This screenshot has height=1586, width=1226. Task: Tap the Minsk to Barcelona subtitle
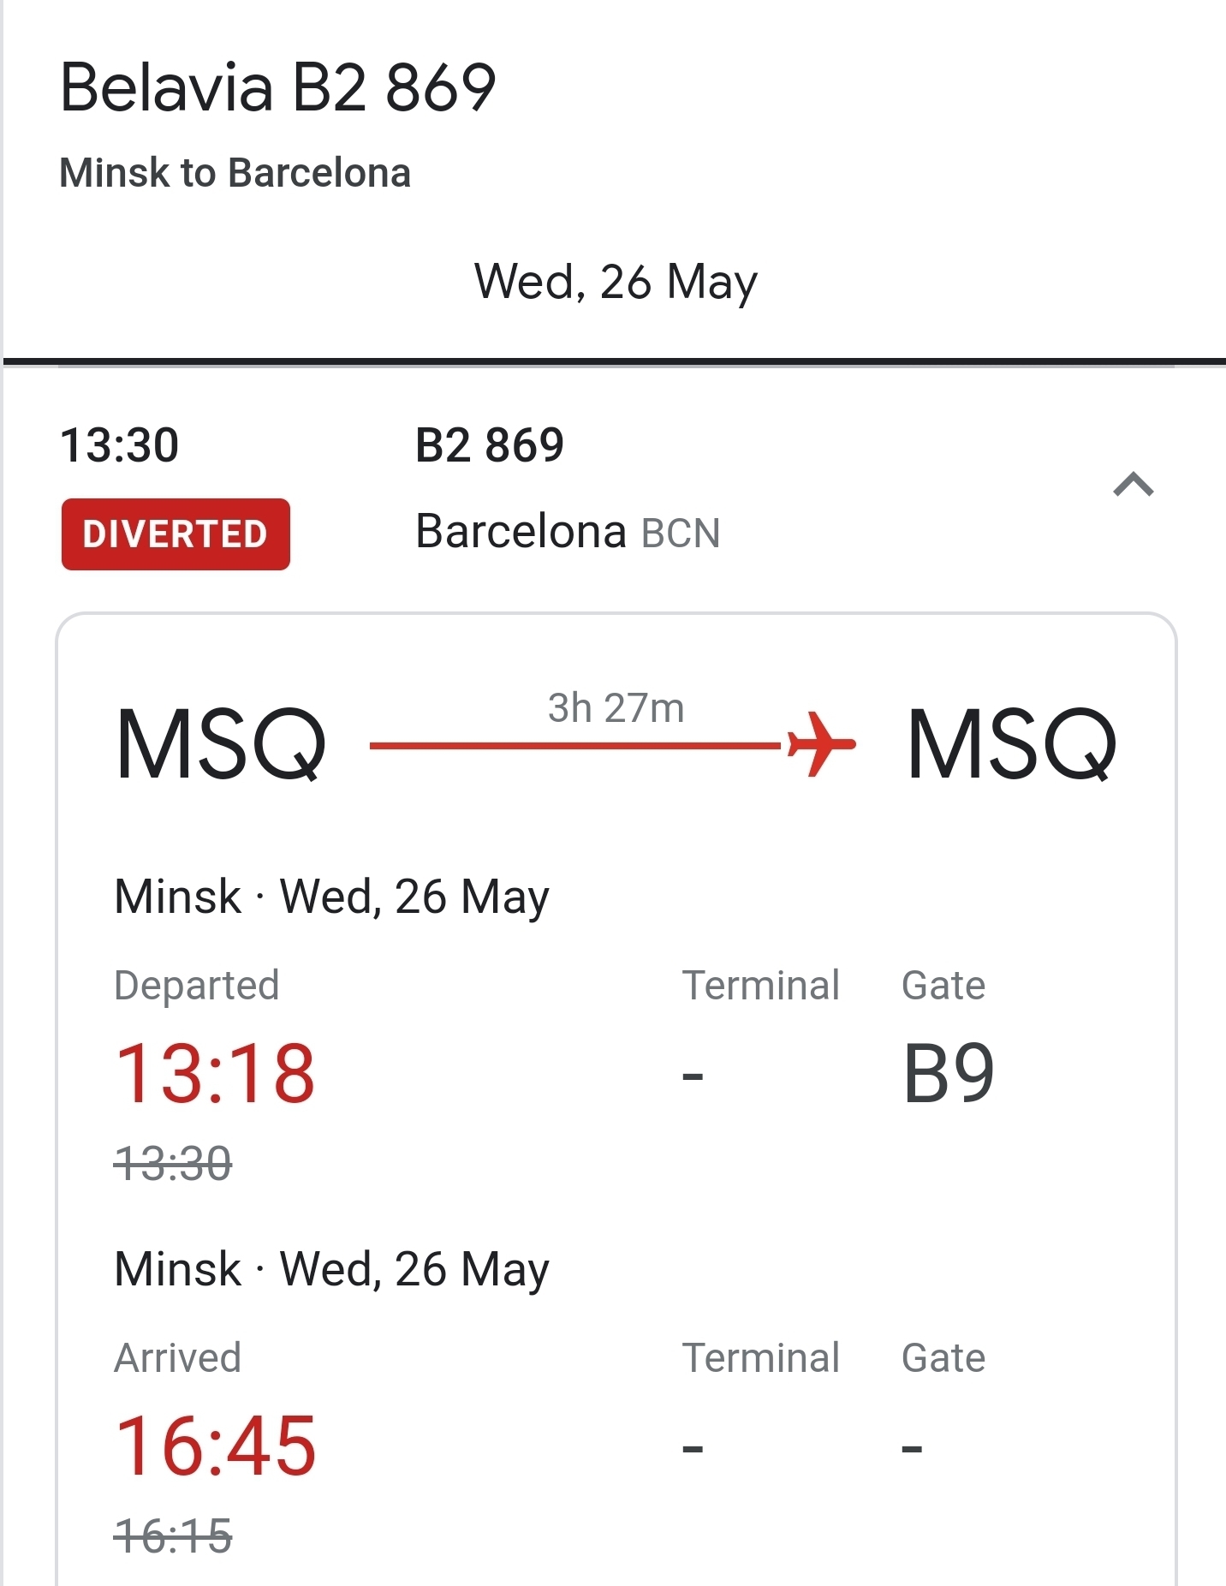(235, 173)
